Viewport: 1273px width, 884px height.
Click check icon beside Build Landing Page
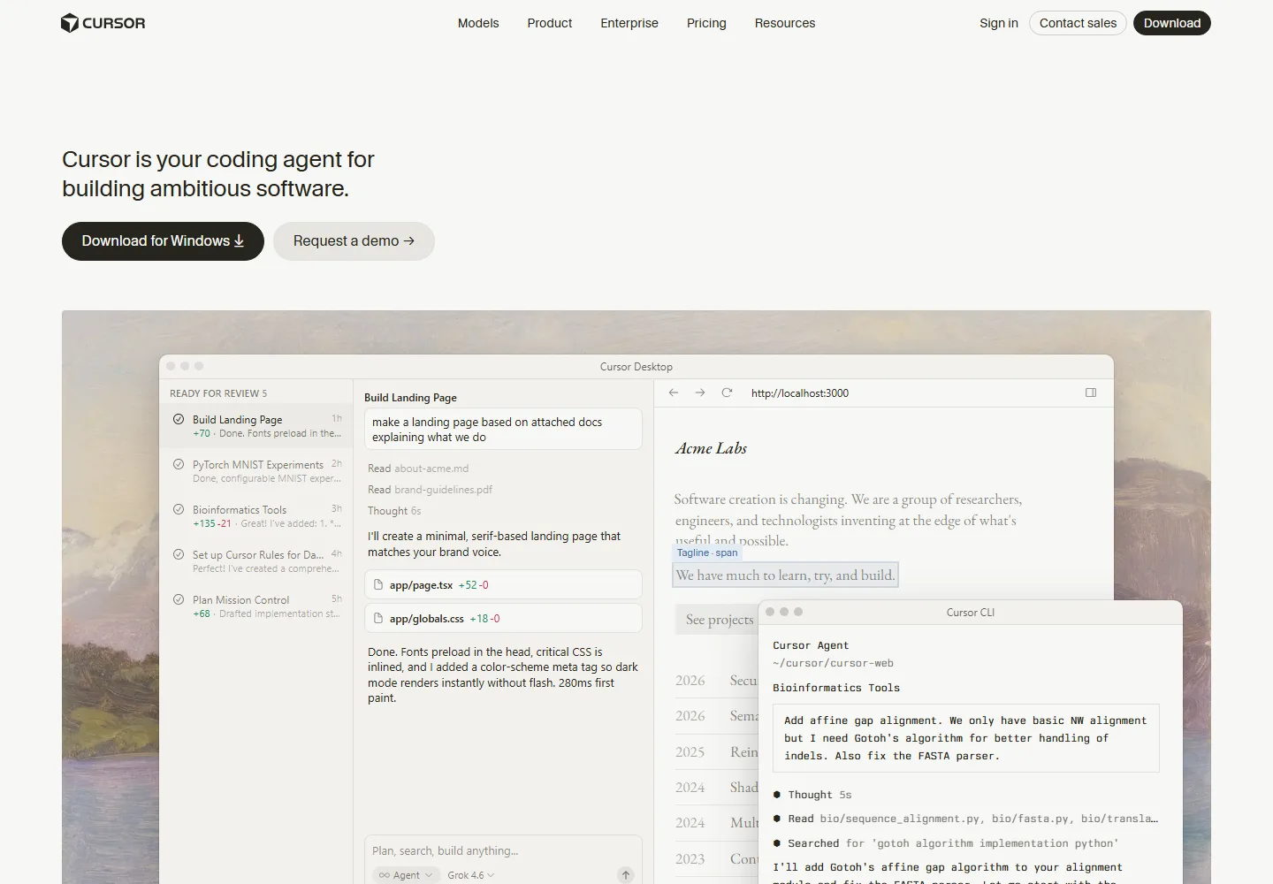point(179,419)
